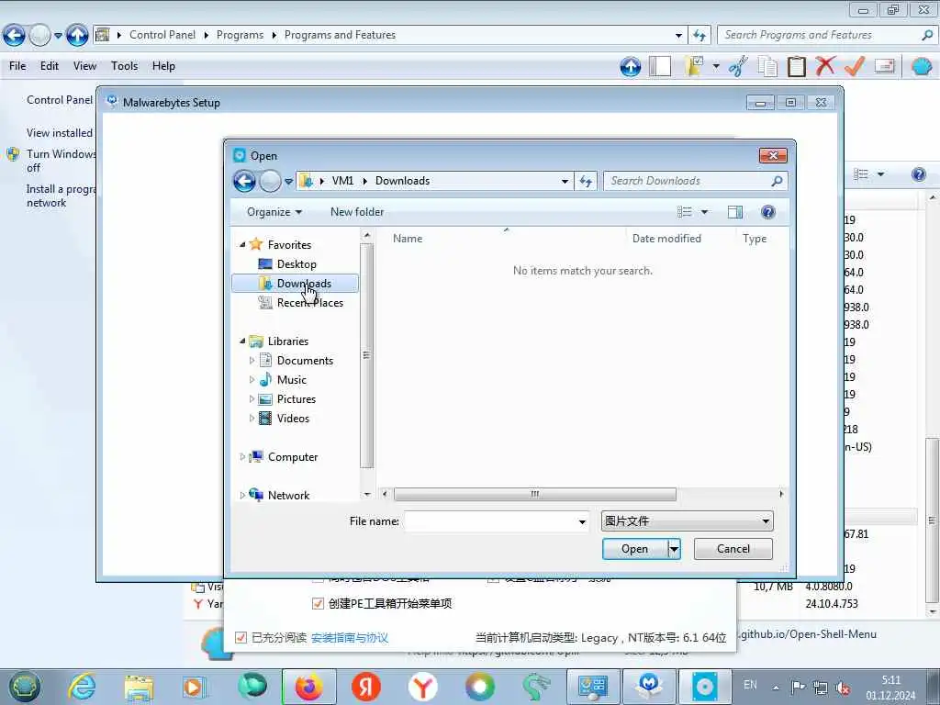
Task: Click the Open button in the dialog
Action: tap(635, 549)
